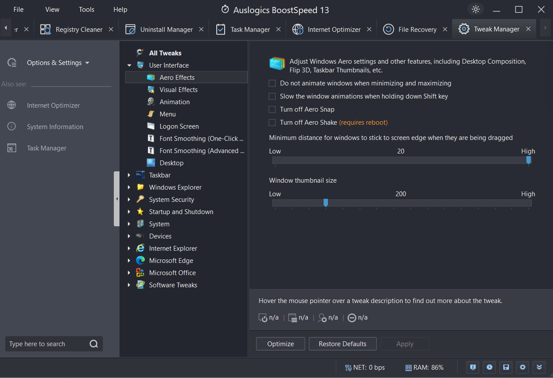Click the Font Smoothing (Advanced) icon

[151, 151]
